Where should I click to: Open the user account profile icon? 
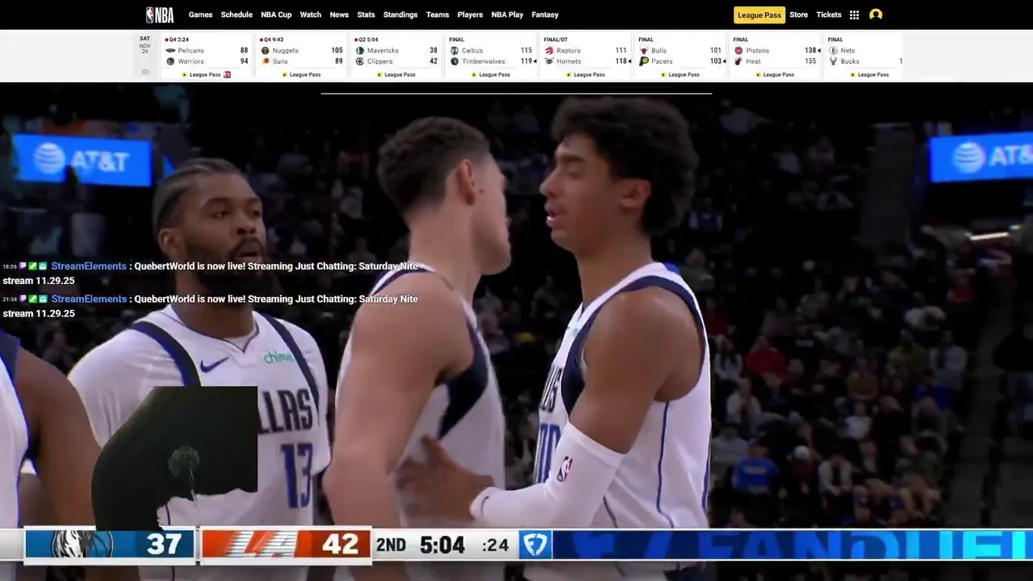(x=876, y=15)
